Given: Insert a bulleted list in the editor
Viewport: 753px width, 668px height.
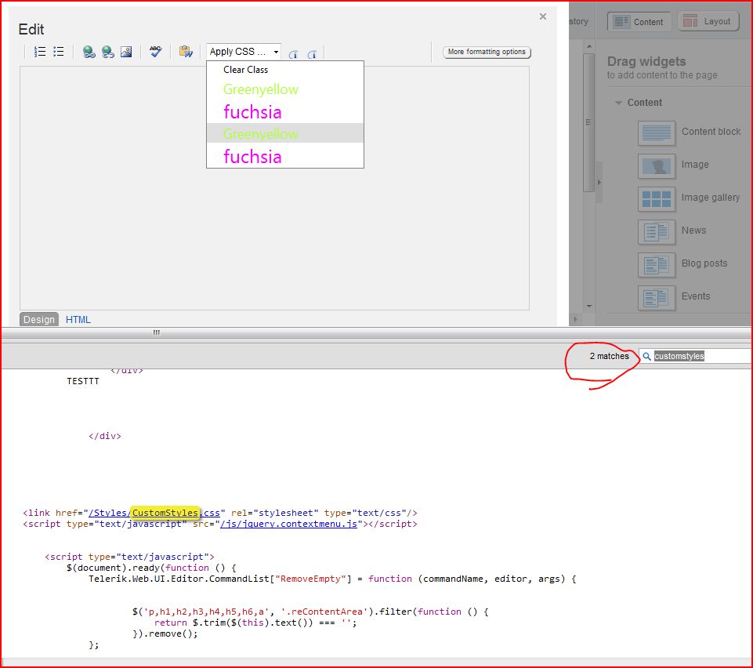Looking at the screenshot, I should coord(59,52).
